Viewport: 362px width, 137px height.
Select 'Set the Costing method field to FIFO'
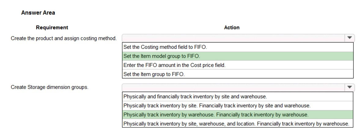[238, 47]
